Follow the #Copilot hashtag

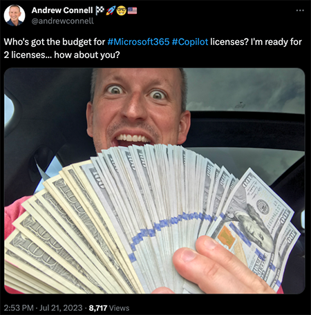click(x=190, y=42)
